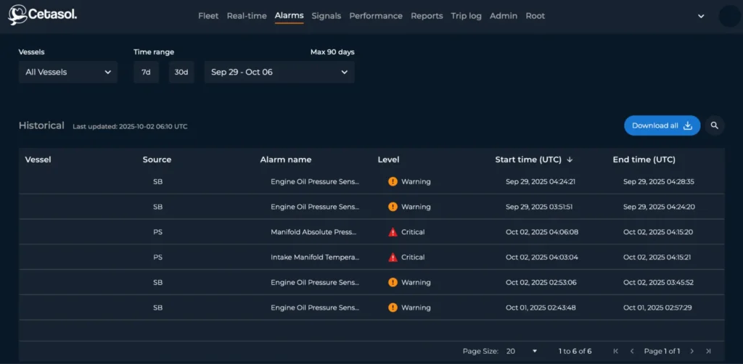Viewport: 743px width, 364px height.
Task: Click the critical icon for Manifold Absolute Pressure
Action: [x=393, y=232]
